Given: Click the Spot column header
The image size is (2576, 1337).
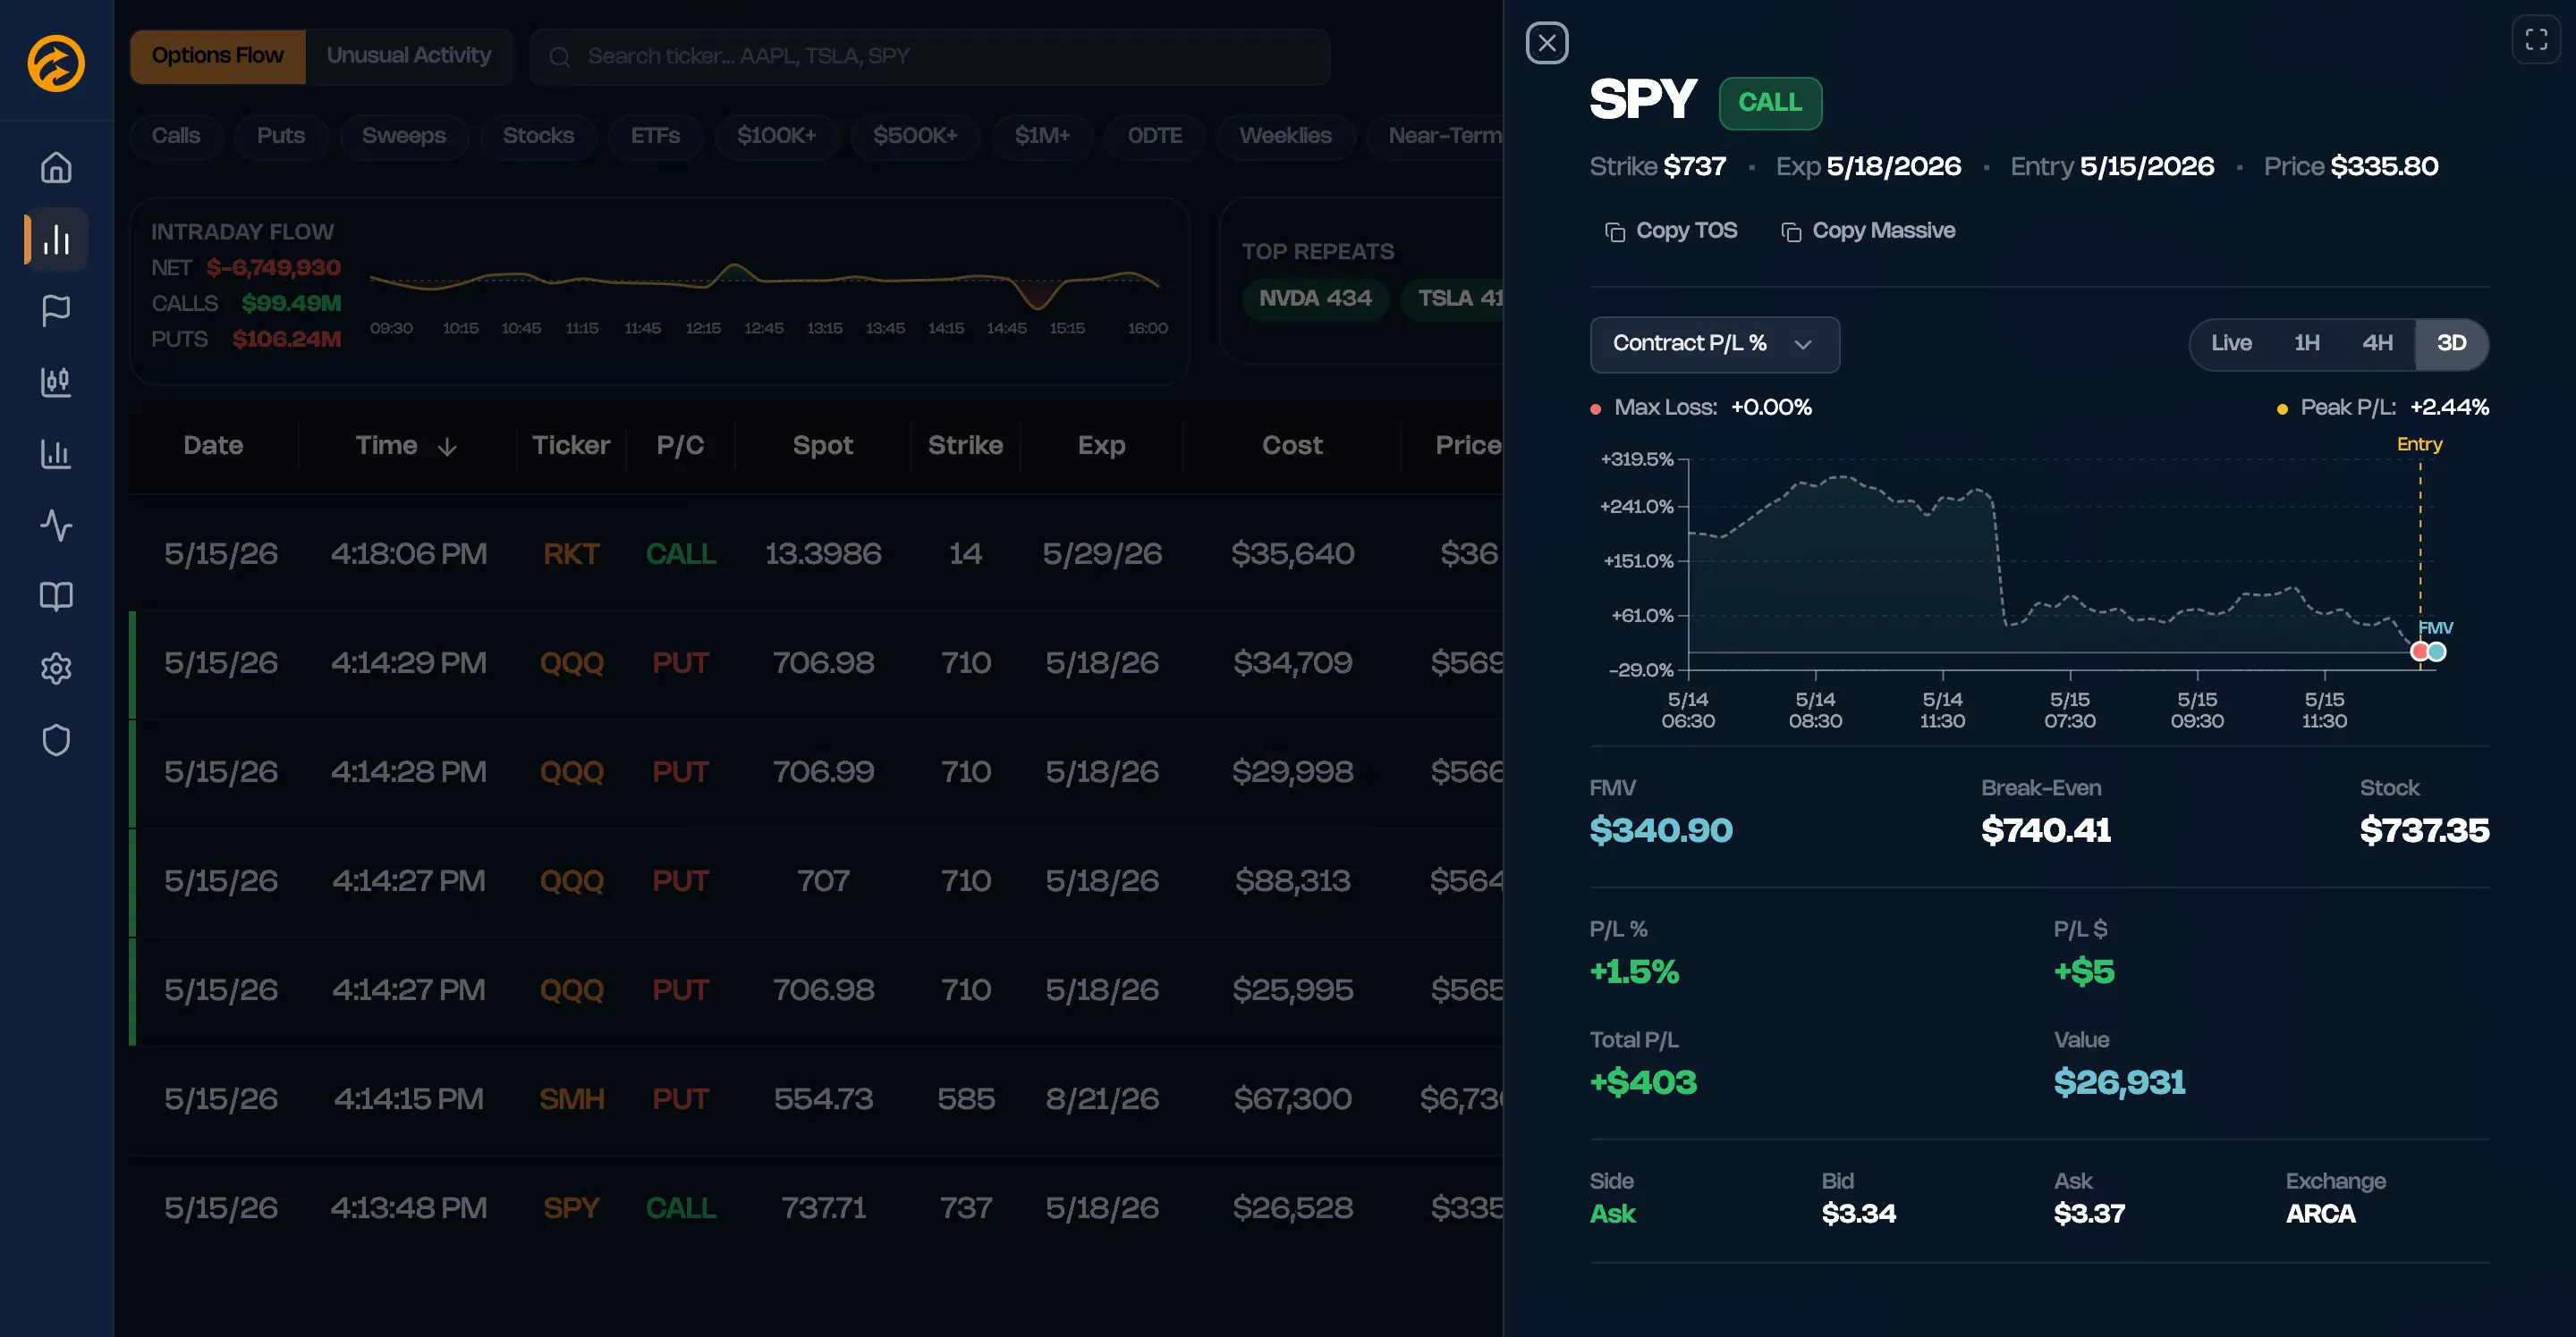Looking at the screenshot, I should coord(823,446).
